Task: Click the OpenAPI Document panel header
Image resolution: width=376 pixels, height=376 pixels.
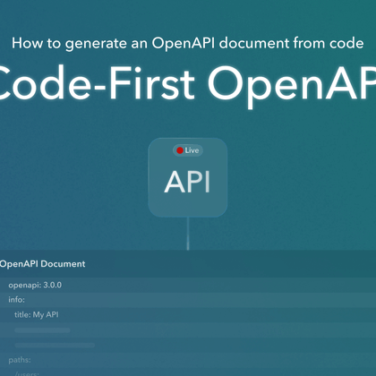Action: 188,264
